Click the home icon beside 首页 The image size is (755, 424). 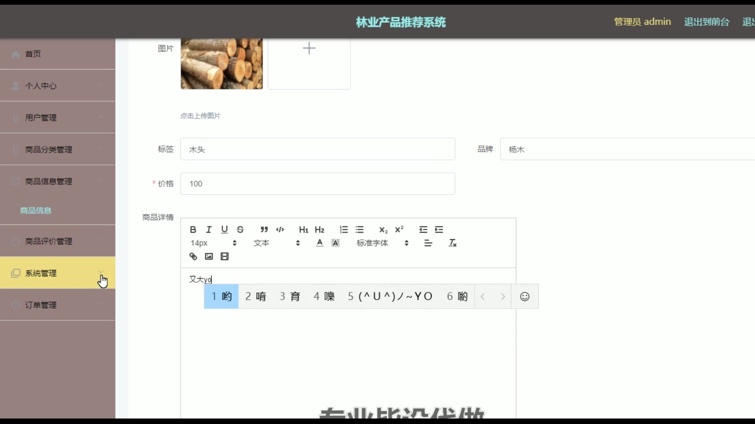click(x=16, y=54)
